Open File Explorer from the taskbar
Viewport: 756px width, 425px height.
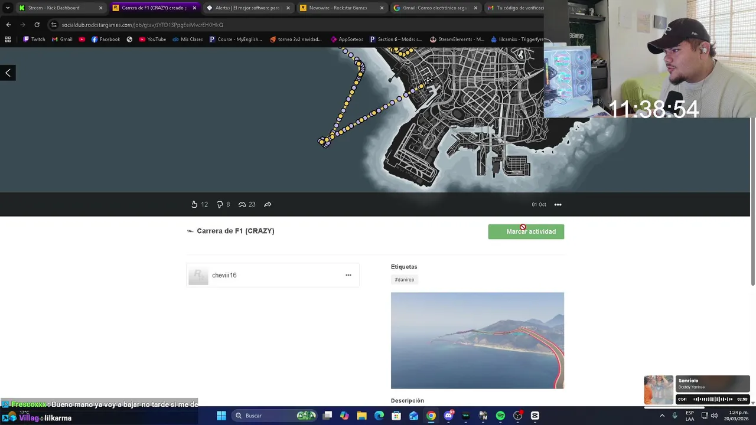[x=361, y=416]
